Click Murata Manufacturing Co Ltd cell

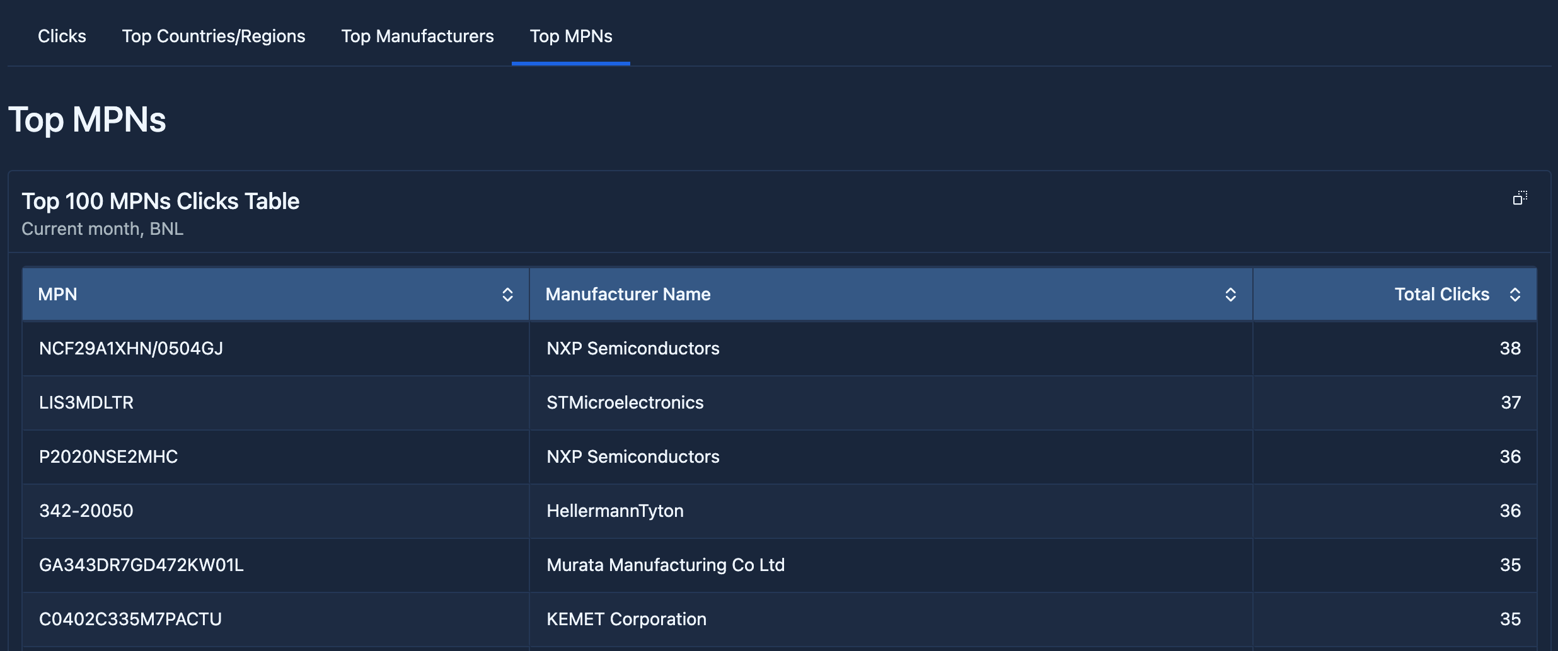[666, 565]
